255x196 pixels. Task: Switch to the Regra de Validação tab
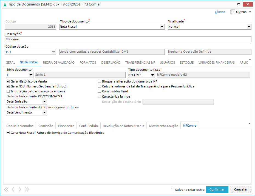coord(59,63)
